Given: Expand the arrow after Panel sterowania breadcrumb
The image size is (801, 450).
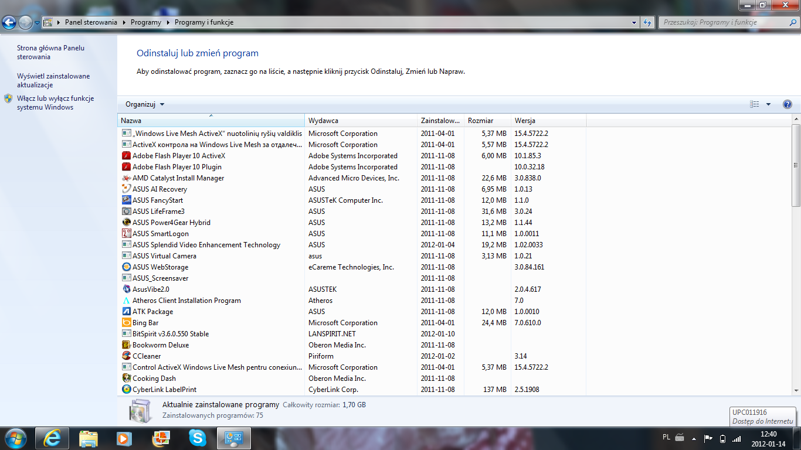Looking at the screenshot, I should (123, 22).
